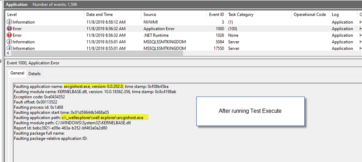362x162 pixels.
Task: Click the error icon for .NET Runtime event
Action: click(x=9, y=35)
